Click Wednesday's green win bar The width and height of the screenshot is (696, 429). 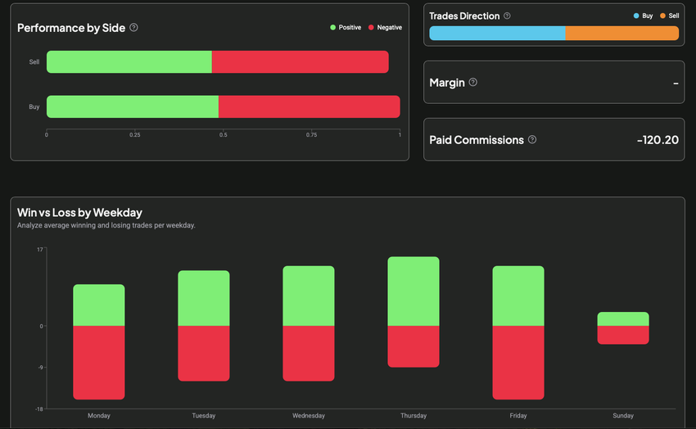[x=309, y=296]
